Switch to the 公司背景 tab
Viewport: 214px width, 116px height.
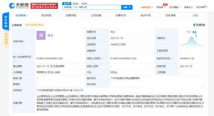point(21,15)
